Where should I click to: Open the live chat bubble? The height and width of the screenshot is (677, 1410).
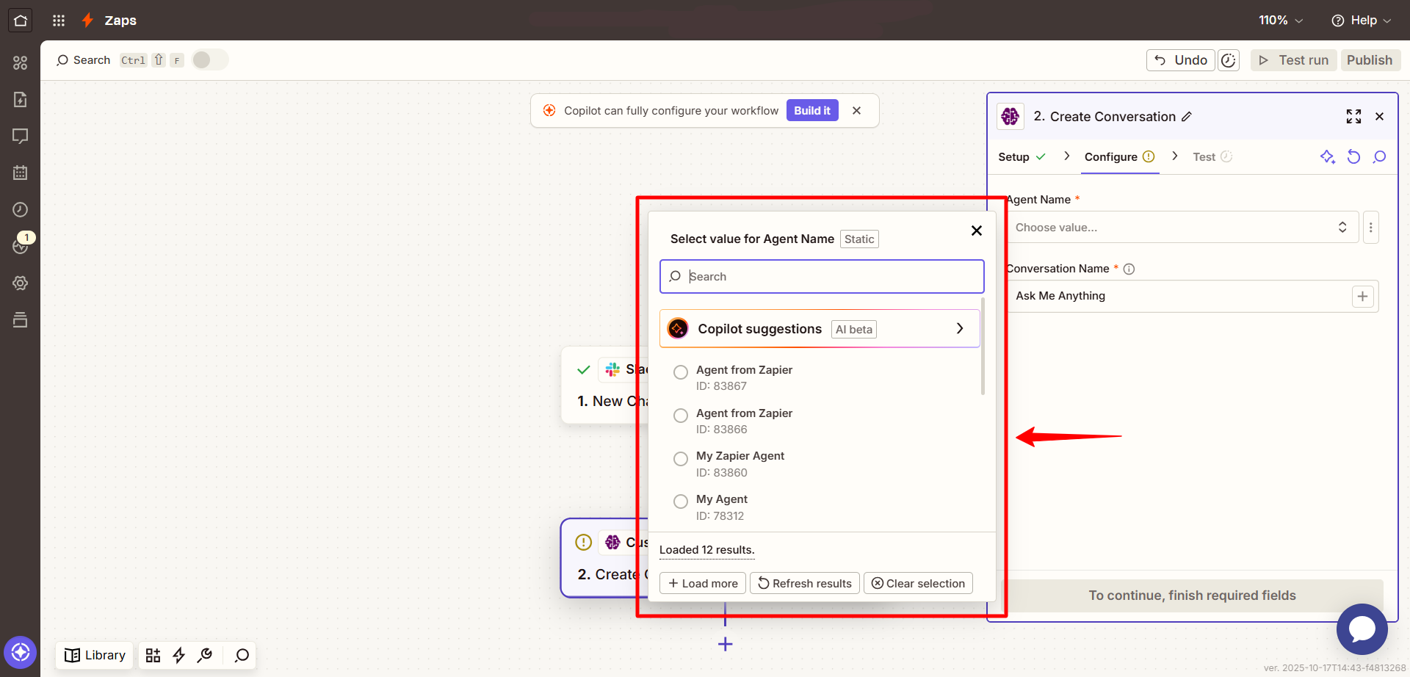click(1362, 629)
